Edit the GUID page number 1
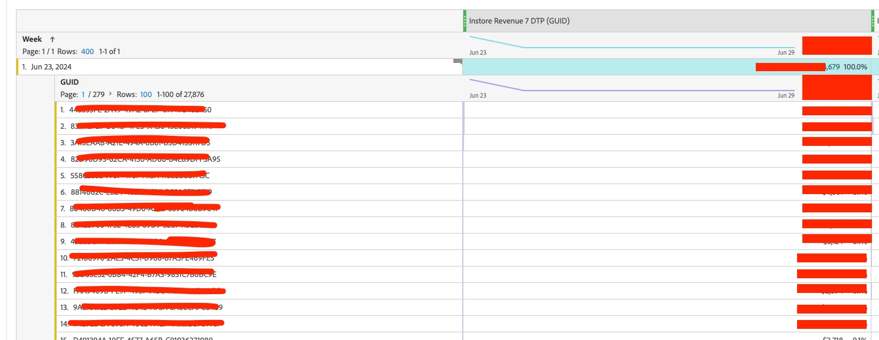The width and height of the screenshot is (879, 340). tap(83, 95)
